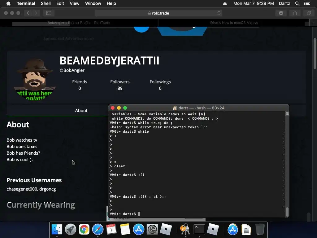317x238 pixels.
Task: Open Notification Center list icon
Action: point(307,3)
